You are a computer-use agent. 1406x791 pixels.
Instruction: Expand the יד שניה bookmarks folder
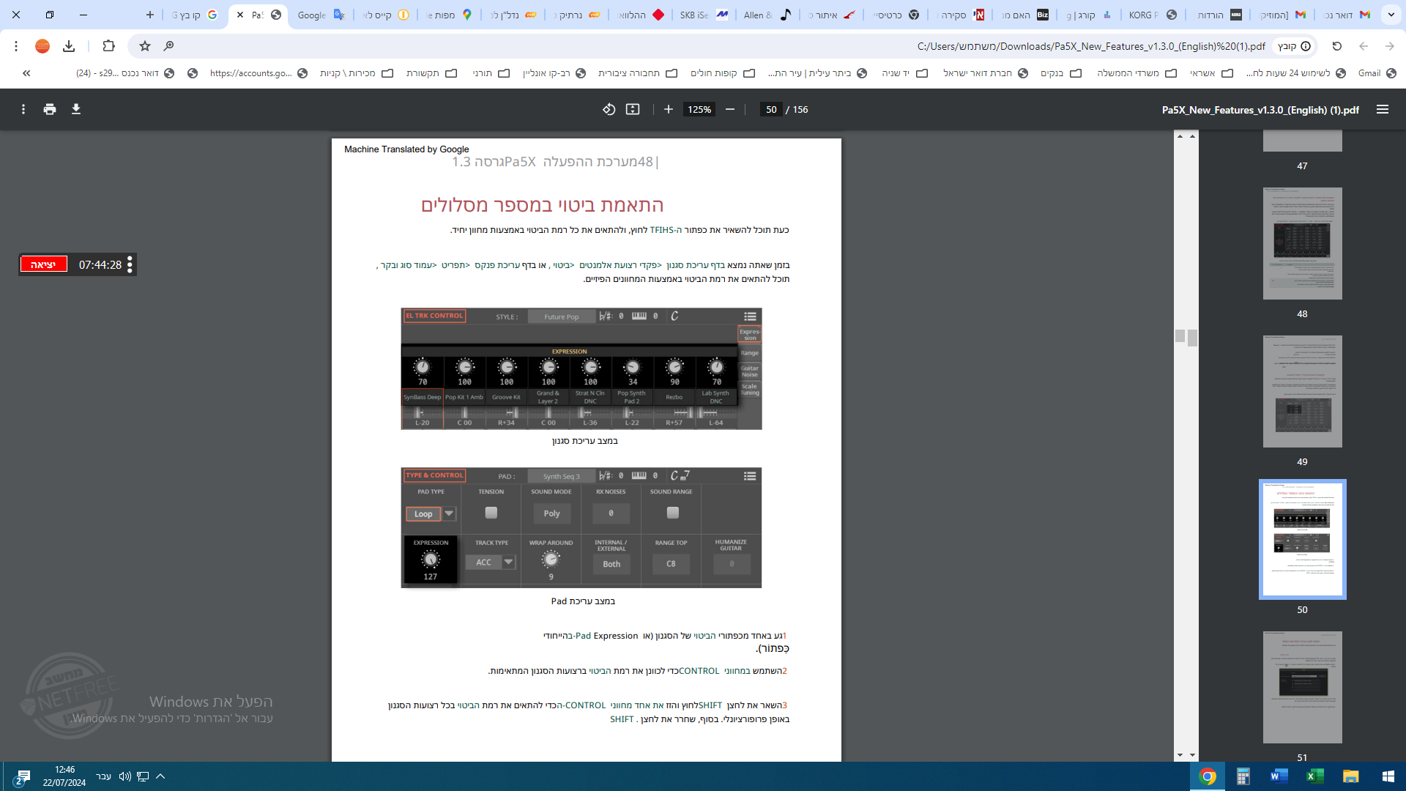(904, 73)
